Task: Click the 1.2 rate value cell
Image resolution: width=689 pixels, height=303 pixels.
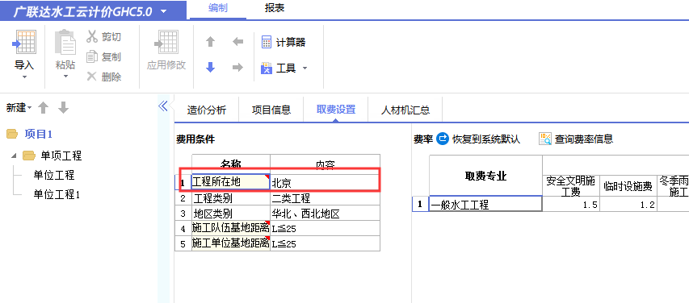Action: 628,205
